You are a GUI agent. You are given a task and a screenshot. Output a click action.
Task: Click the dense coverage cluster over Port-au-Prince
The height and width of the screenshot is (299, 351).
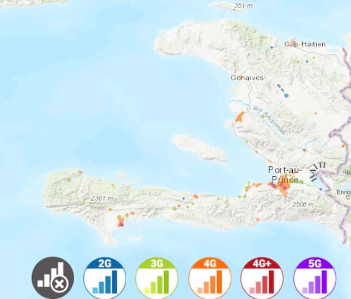click(x=284, y=188)
